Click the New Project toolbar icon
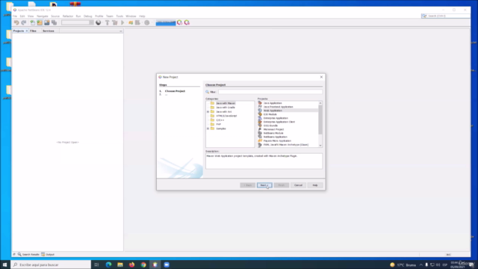The image size is (478, 269). pyautogui.click(x=40, y=22)
